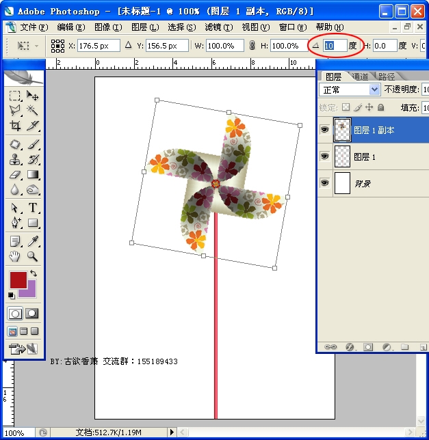Select the Magic Wand tool
Screen dimensions: 429x440
click(33, 110)
